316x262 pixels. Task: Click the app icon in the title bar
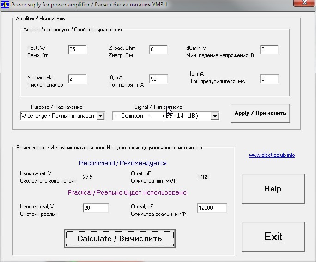pyautogui.click(x=5, y=5)
